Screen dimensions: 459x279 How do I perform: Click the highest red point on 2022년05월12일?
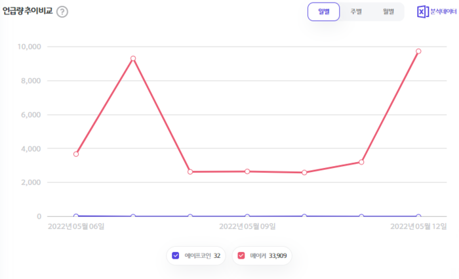418,51
